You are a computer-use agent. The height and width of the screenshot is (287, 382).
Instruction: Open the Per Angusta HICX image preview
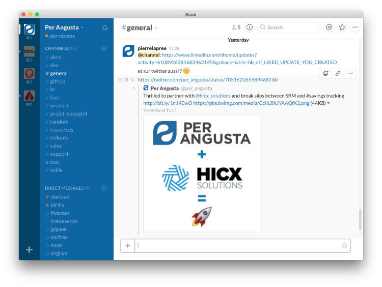point(202,173)
